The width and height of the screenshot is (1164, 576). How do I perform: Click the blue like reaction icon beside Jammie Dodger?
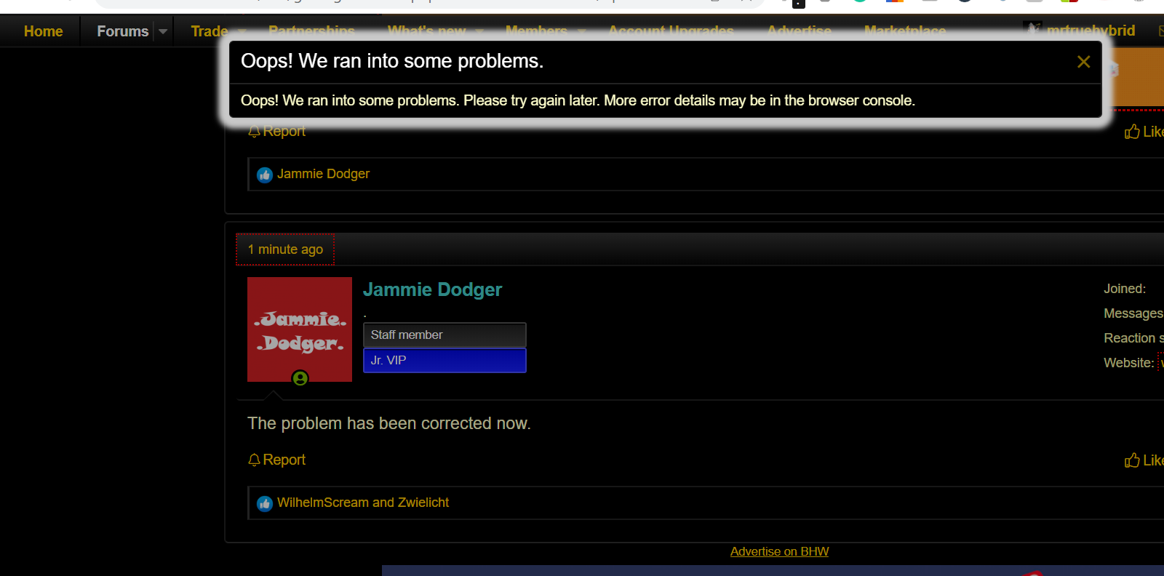coord(265,175)
